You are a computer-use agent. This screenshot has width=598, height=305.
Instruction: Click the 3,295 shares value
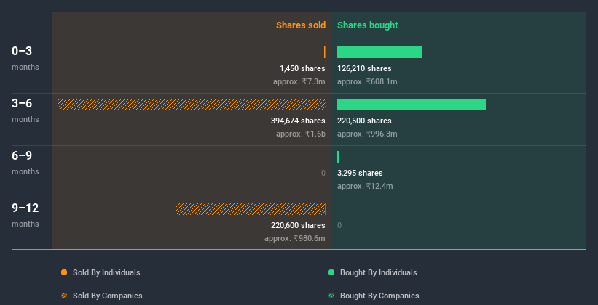[x=360, y=173]
